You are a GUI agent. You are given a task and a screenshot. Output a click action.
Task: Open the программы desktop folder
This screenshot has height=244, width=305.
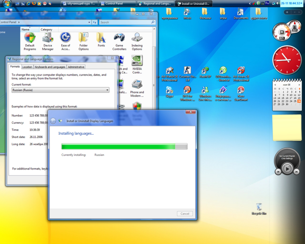pyautogui.click(x=170, y=14)
